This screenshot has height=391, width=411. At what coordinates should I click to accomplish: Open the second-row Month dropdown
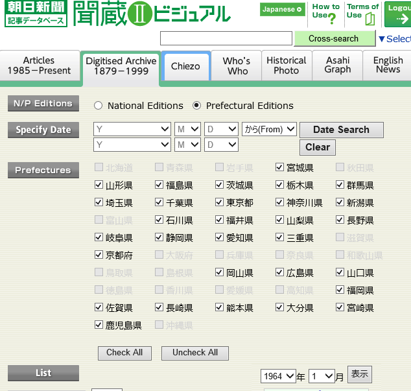pyautogui.click(x=188, y=145)
